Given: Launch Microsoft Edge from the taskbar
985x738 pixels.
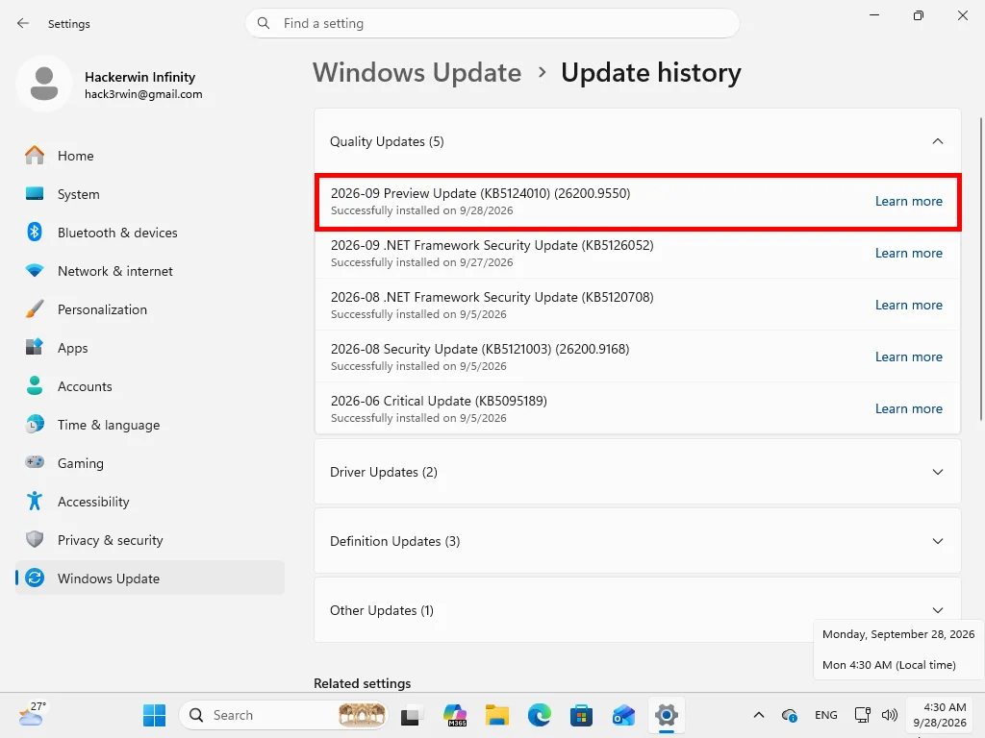Looking at the screenshot, I should (x=539, y=715).
